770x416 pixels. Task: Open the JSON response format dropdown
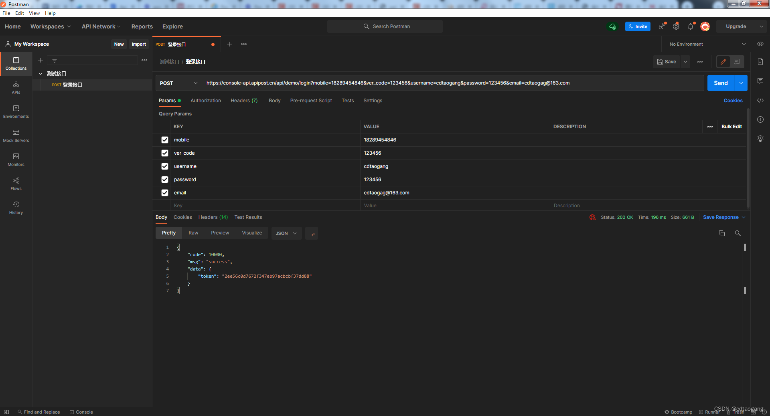[286, 233]
